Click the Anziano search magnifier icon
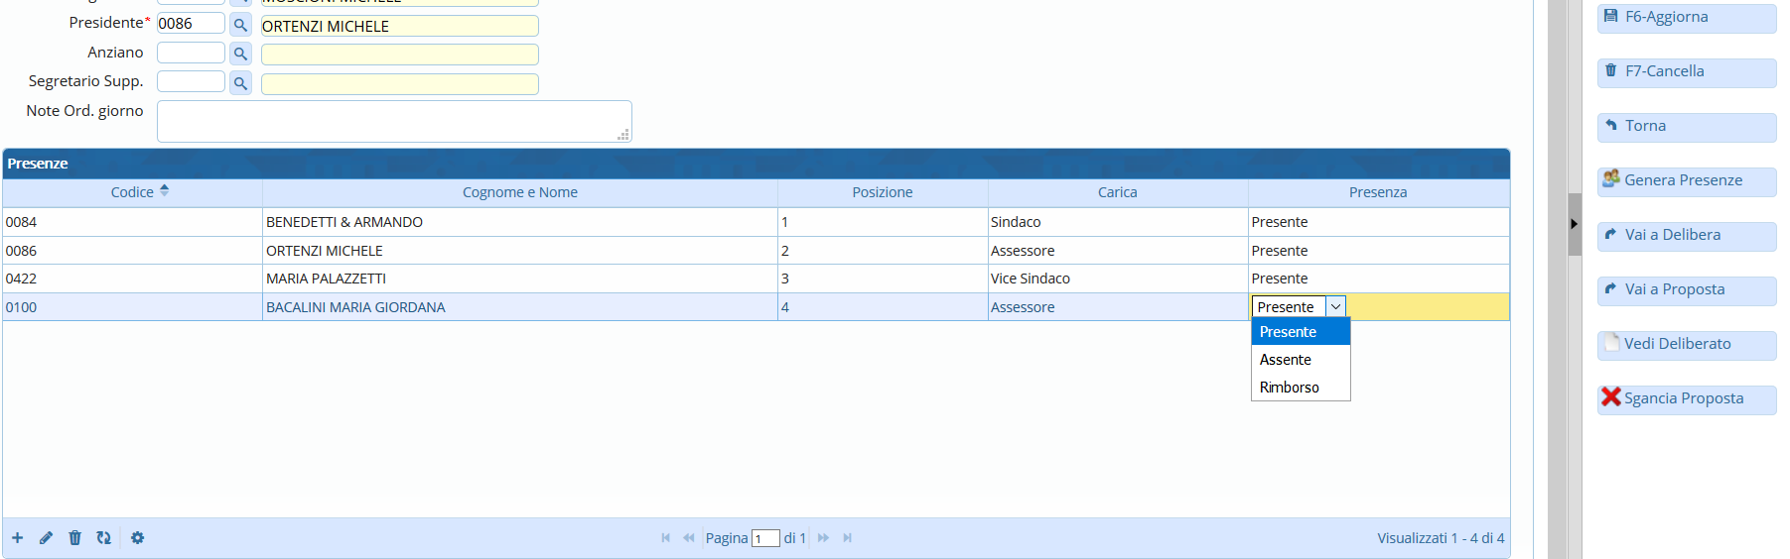Screen dimensions: 1790x559 pyautogui.click(x=240, y=54)
